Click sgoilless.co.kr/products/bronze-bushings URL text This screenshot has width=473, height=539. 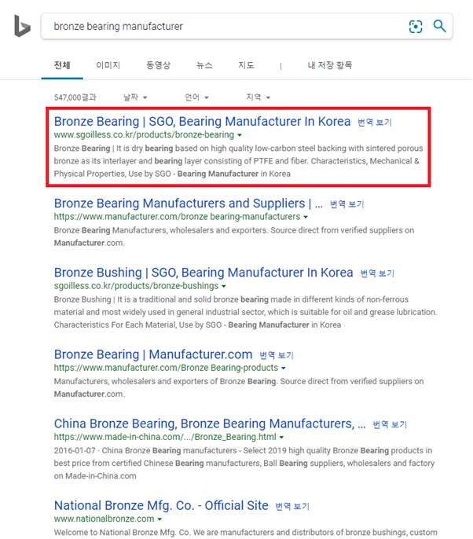[x=136, y=286]
